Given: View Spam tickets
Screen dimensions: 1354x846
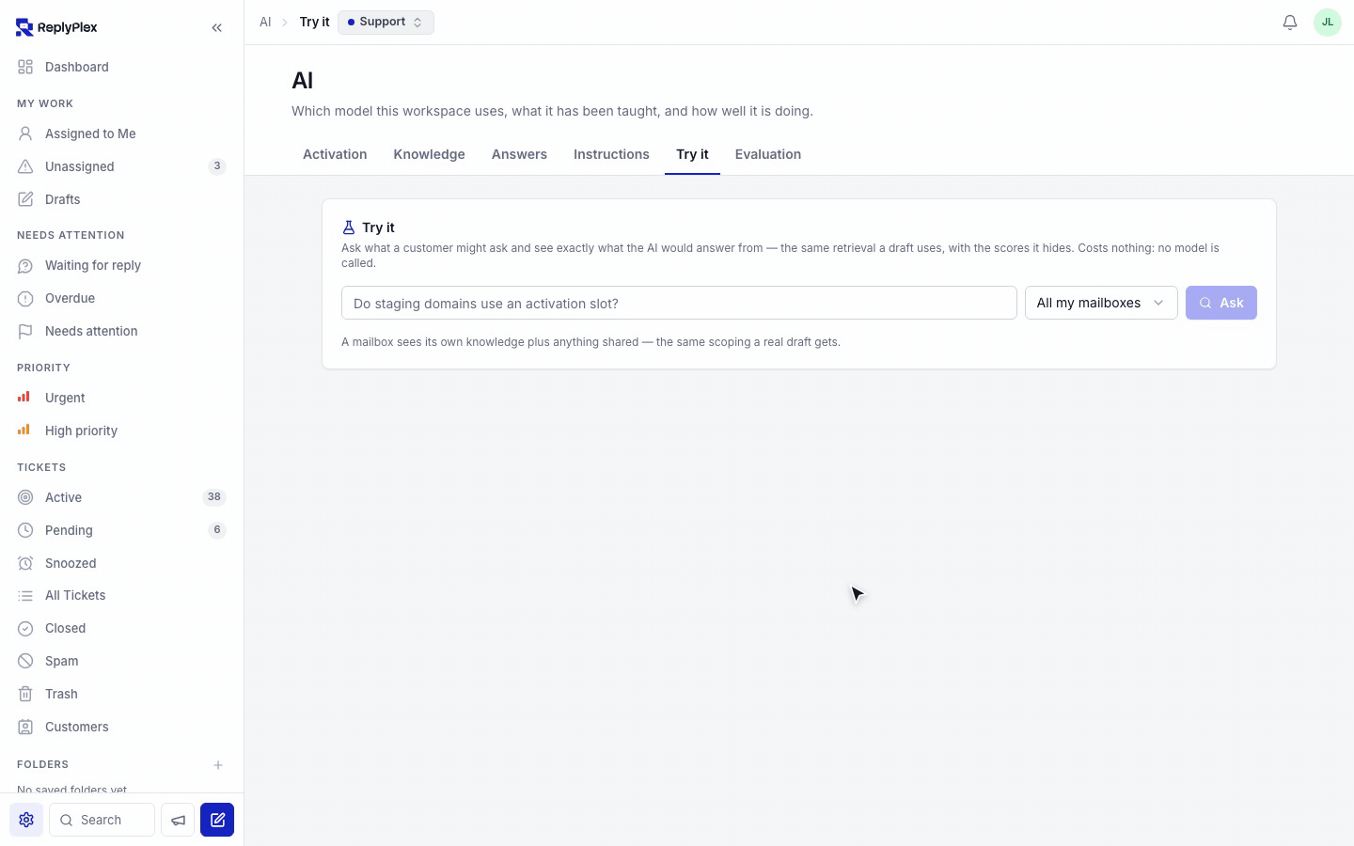Looking at the screenshot, I should [x=122, y=661].
